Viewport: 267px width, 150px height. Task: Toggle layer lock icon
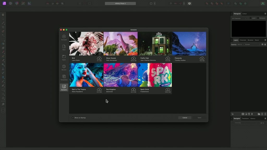265,44
